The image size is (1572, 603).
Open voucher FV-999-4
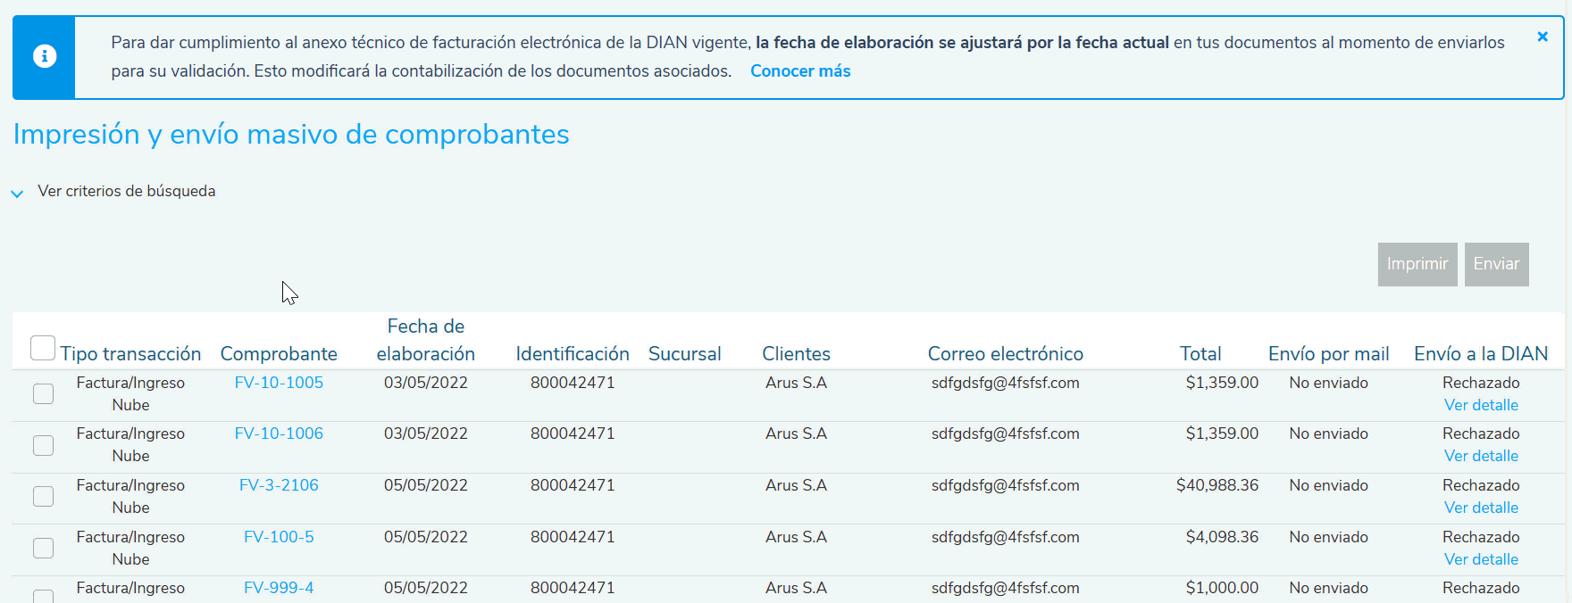279,588
